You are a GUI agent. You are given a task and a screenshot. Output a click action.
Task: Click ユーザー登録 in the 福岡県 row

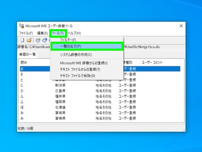127,102
